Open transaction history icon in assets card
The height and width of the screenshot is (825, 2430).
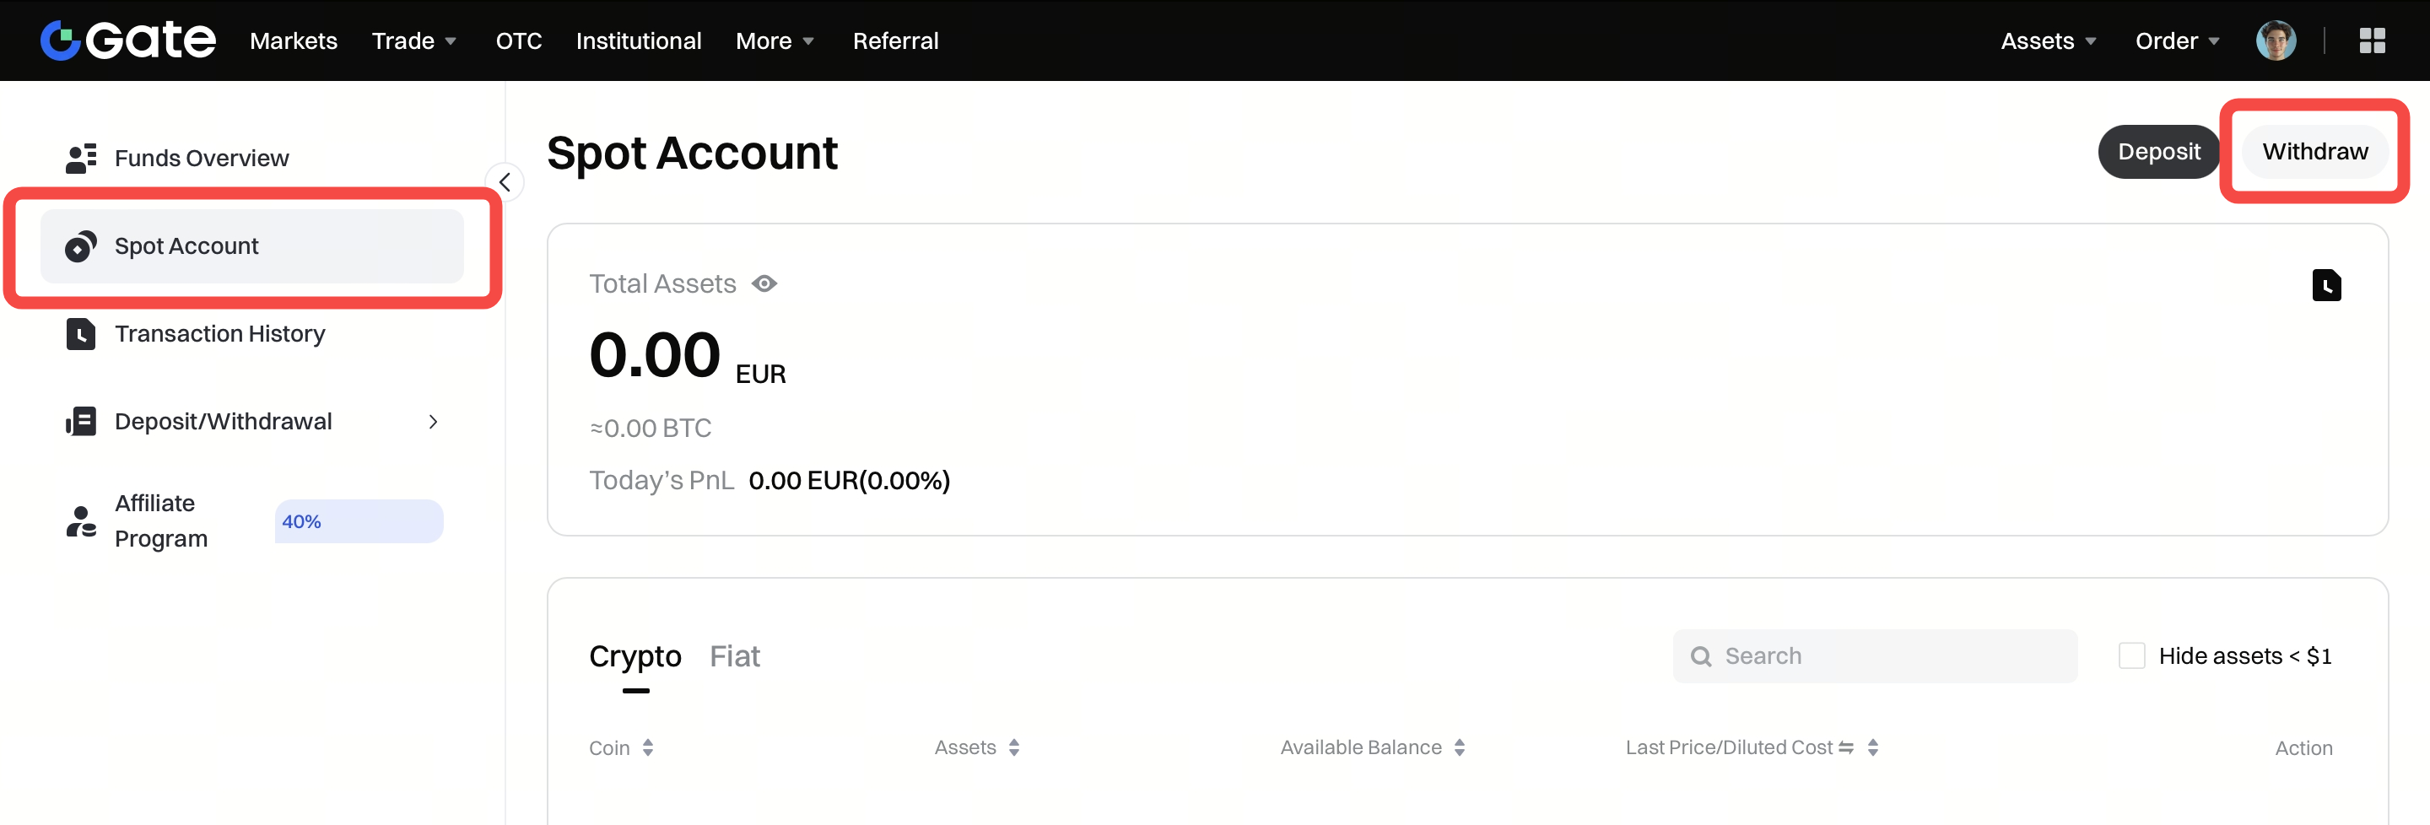click(2325, 285)
